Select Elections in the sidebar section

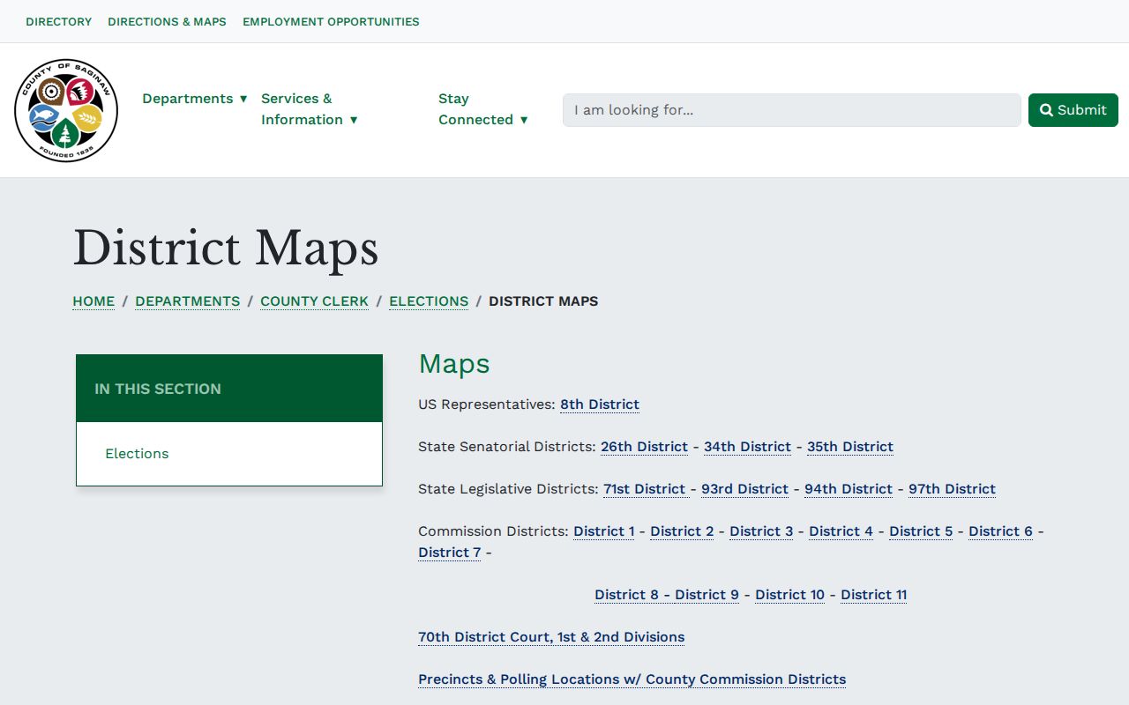(x=137, y=454)
